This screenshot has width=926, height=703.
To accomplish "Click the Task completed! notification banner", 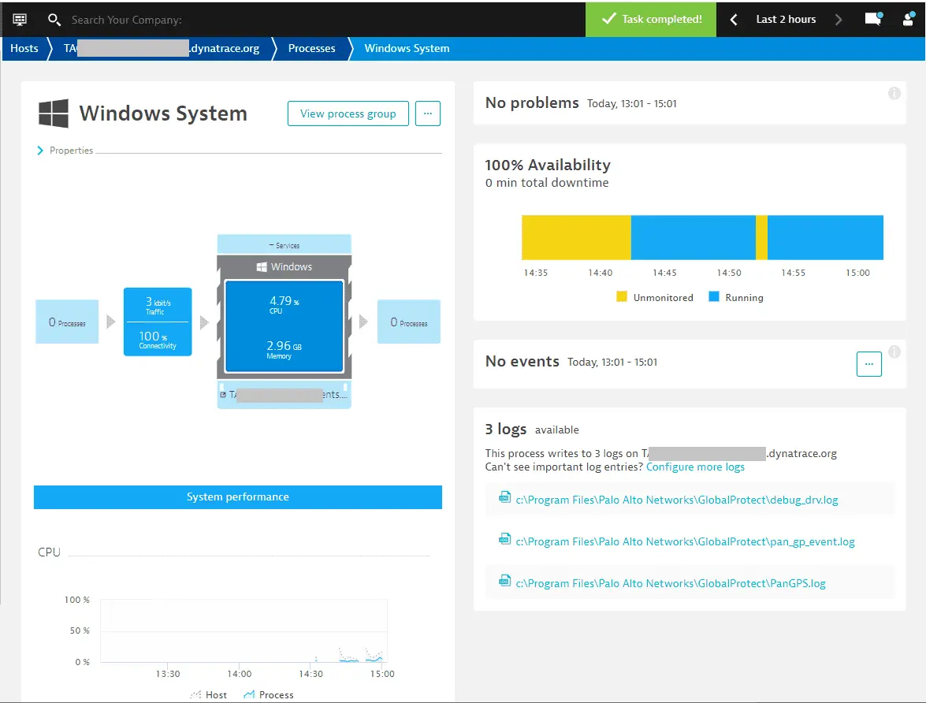I will pos(651,20).
